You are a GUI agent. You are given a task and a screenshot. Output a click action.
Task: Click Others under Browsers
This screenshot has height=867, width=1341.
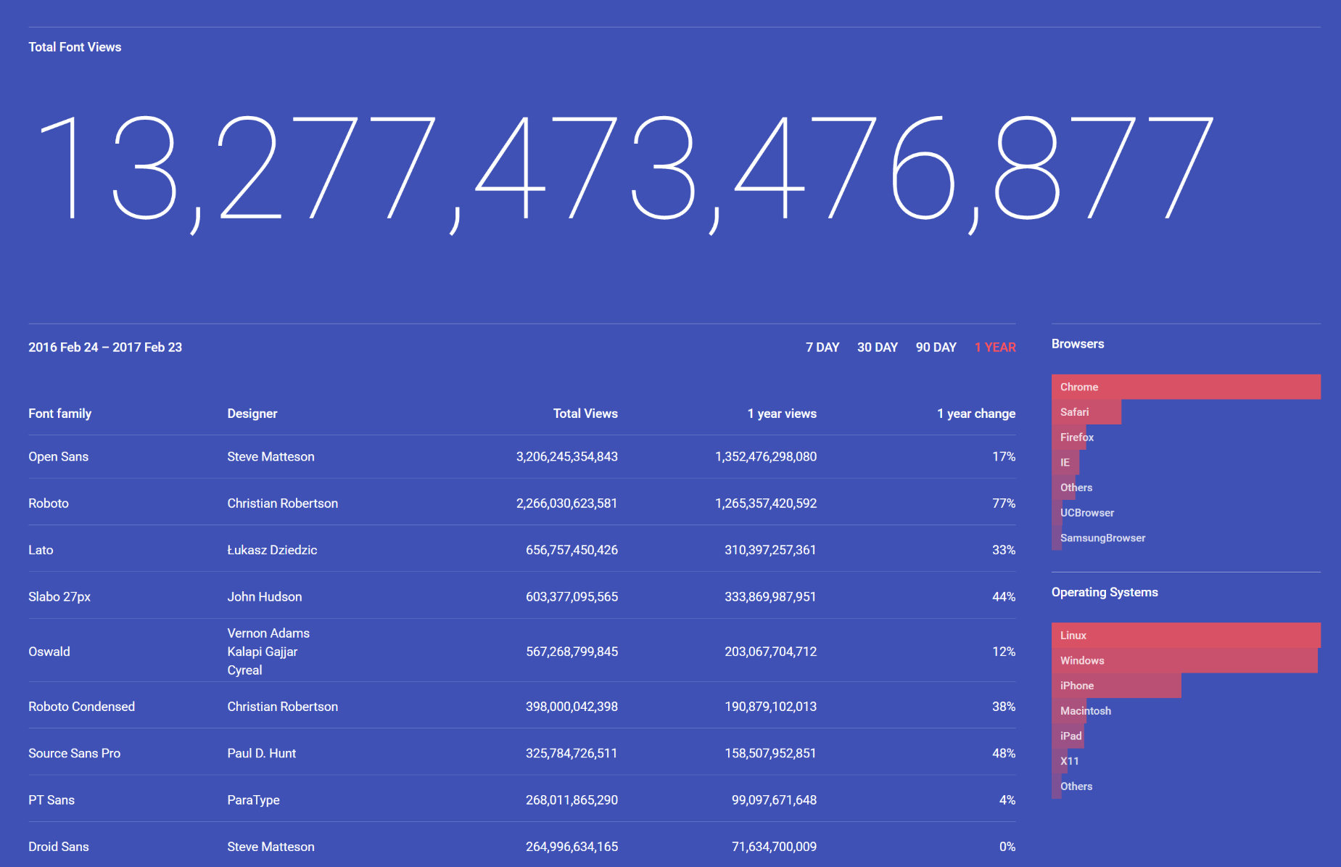[x=1076, y=488]
